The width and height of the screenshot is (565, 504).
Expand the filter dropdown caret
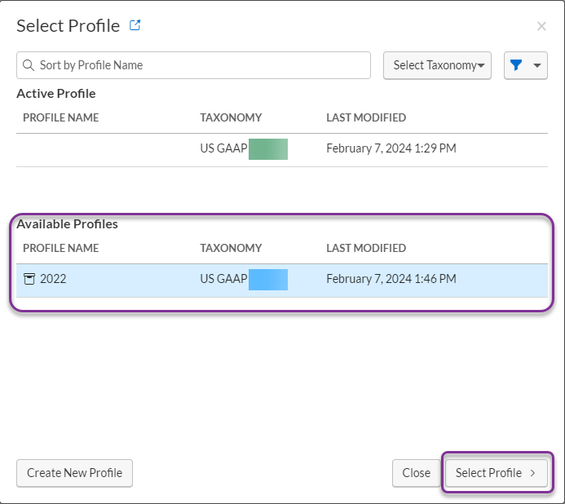[537, 65]
